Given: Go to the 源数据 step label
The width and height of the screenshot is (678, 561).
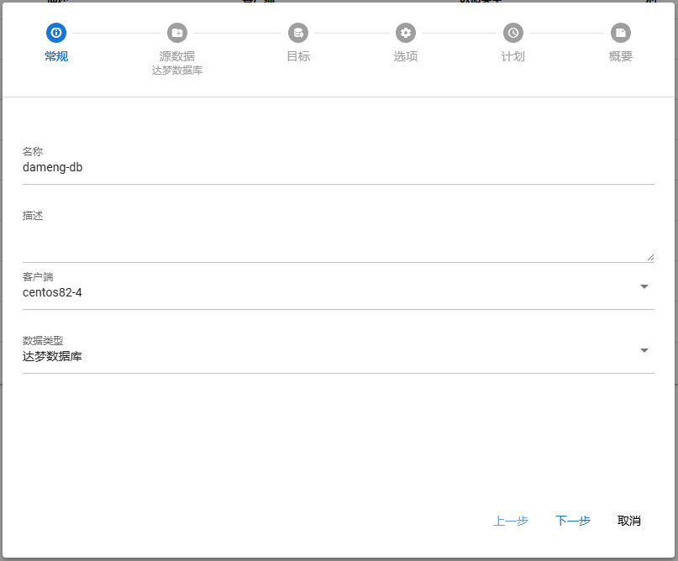Looking at the screenshot, I should 177,56.
